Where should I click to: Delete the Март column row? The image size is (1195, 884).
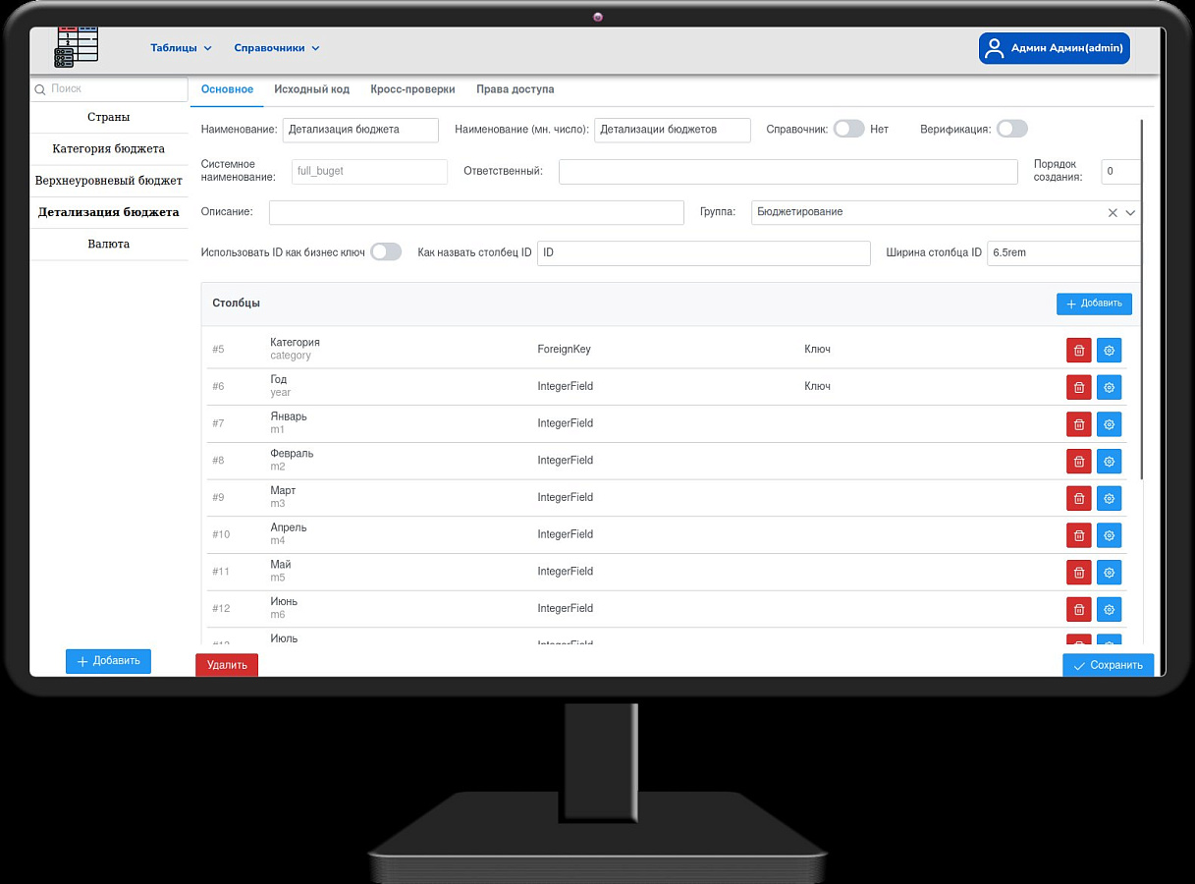pyautogui.click(x=1079, y=499)
